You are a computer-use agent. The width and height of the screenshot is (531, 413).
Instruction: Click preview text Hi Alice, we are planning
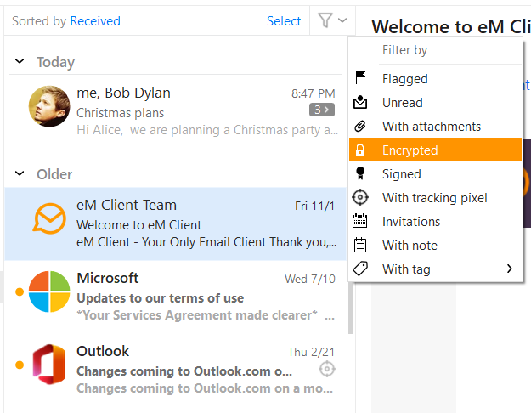[x=207, y=130]
